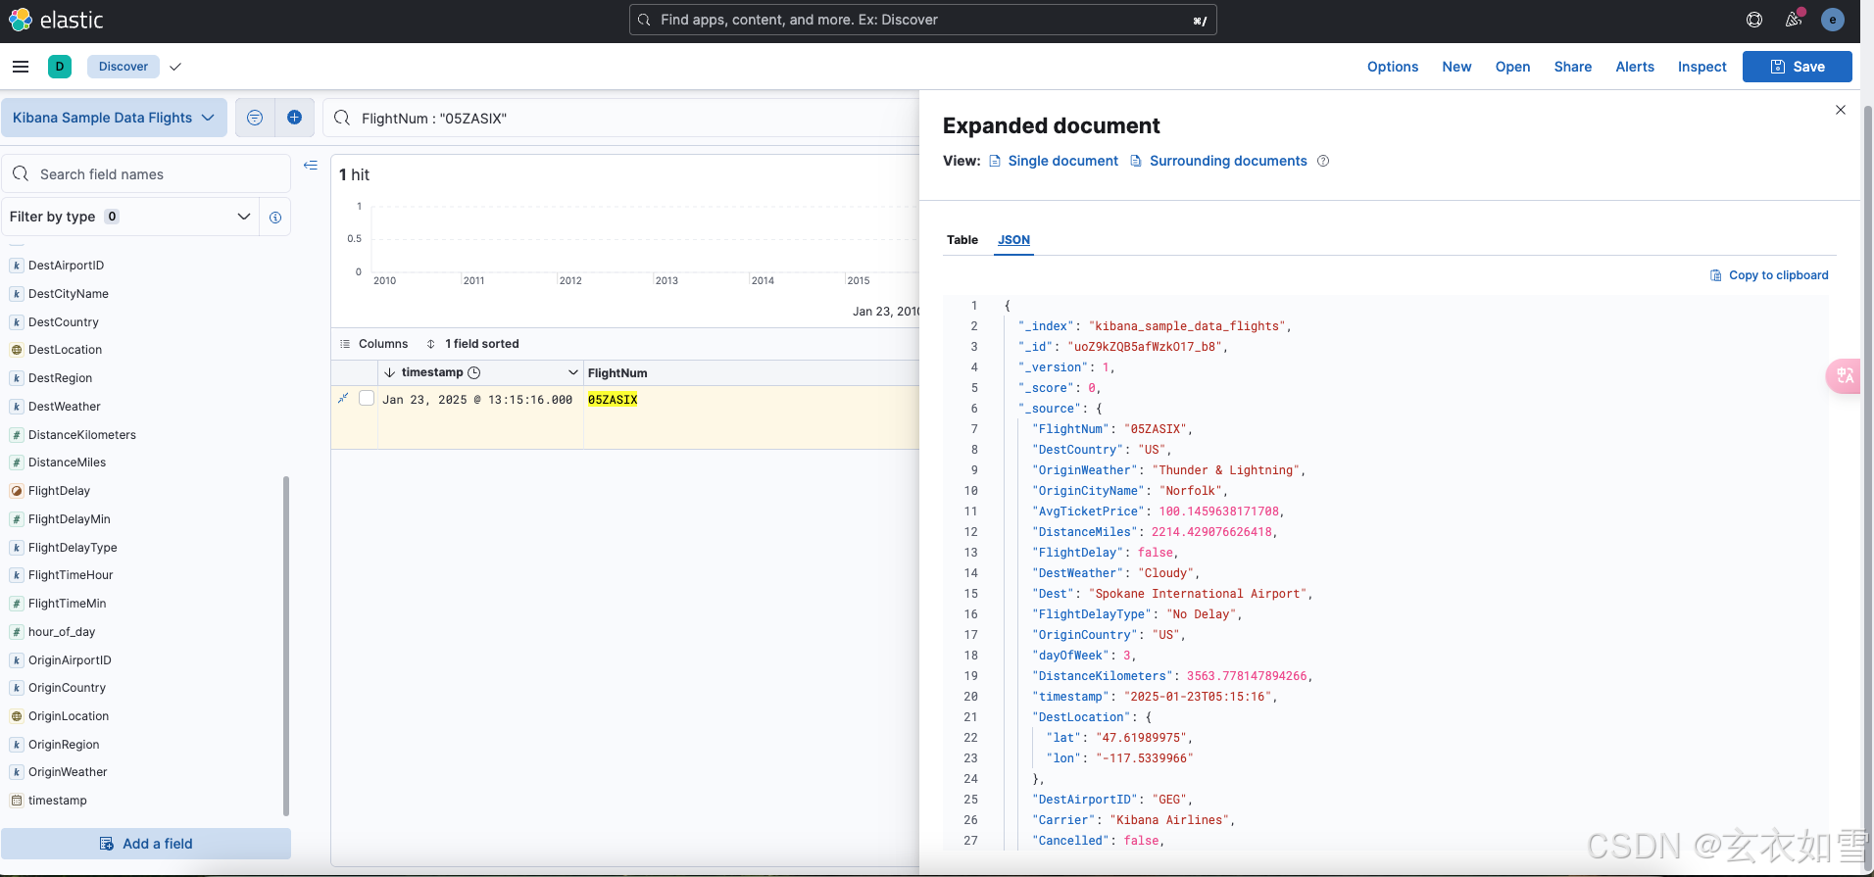Click the Search field names box
This screenshot has width=1874, height=877.
pos(146,173)
